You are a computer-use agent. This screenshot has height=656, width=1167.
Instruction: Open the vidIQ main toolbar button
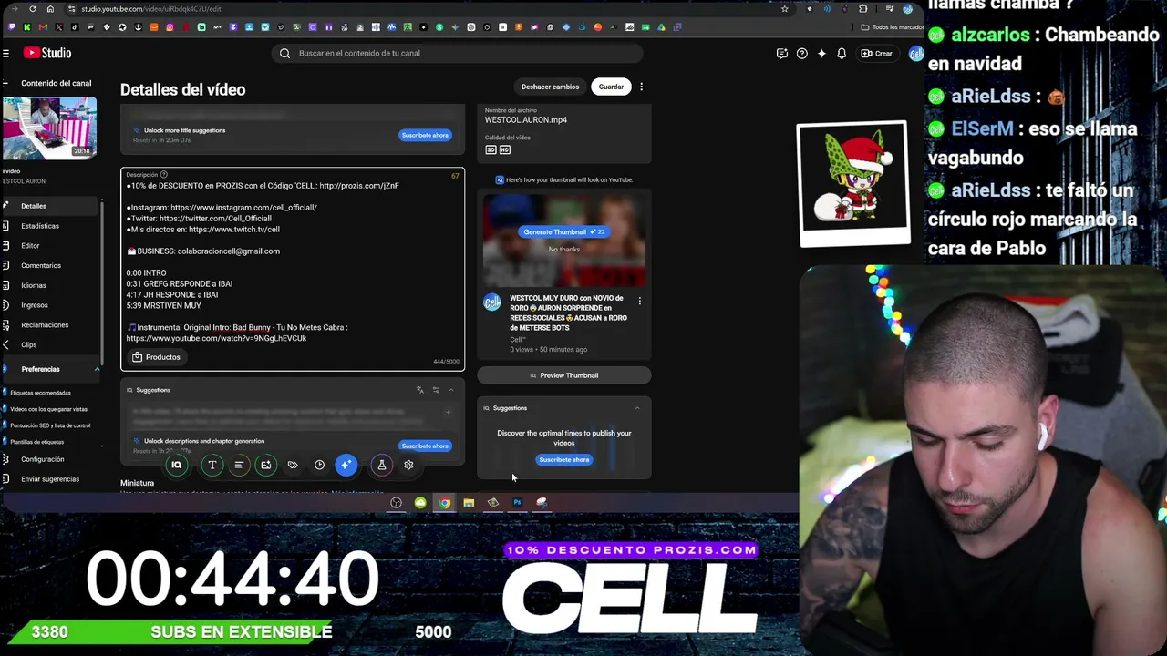177,465
